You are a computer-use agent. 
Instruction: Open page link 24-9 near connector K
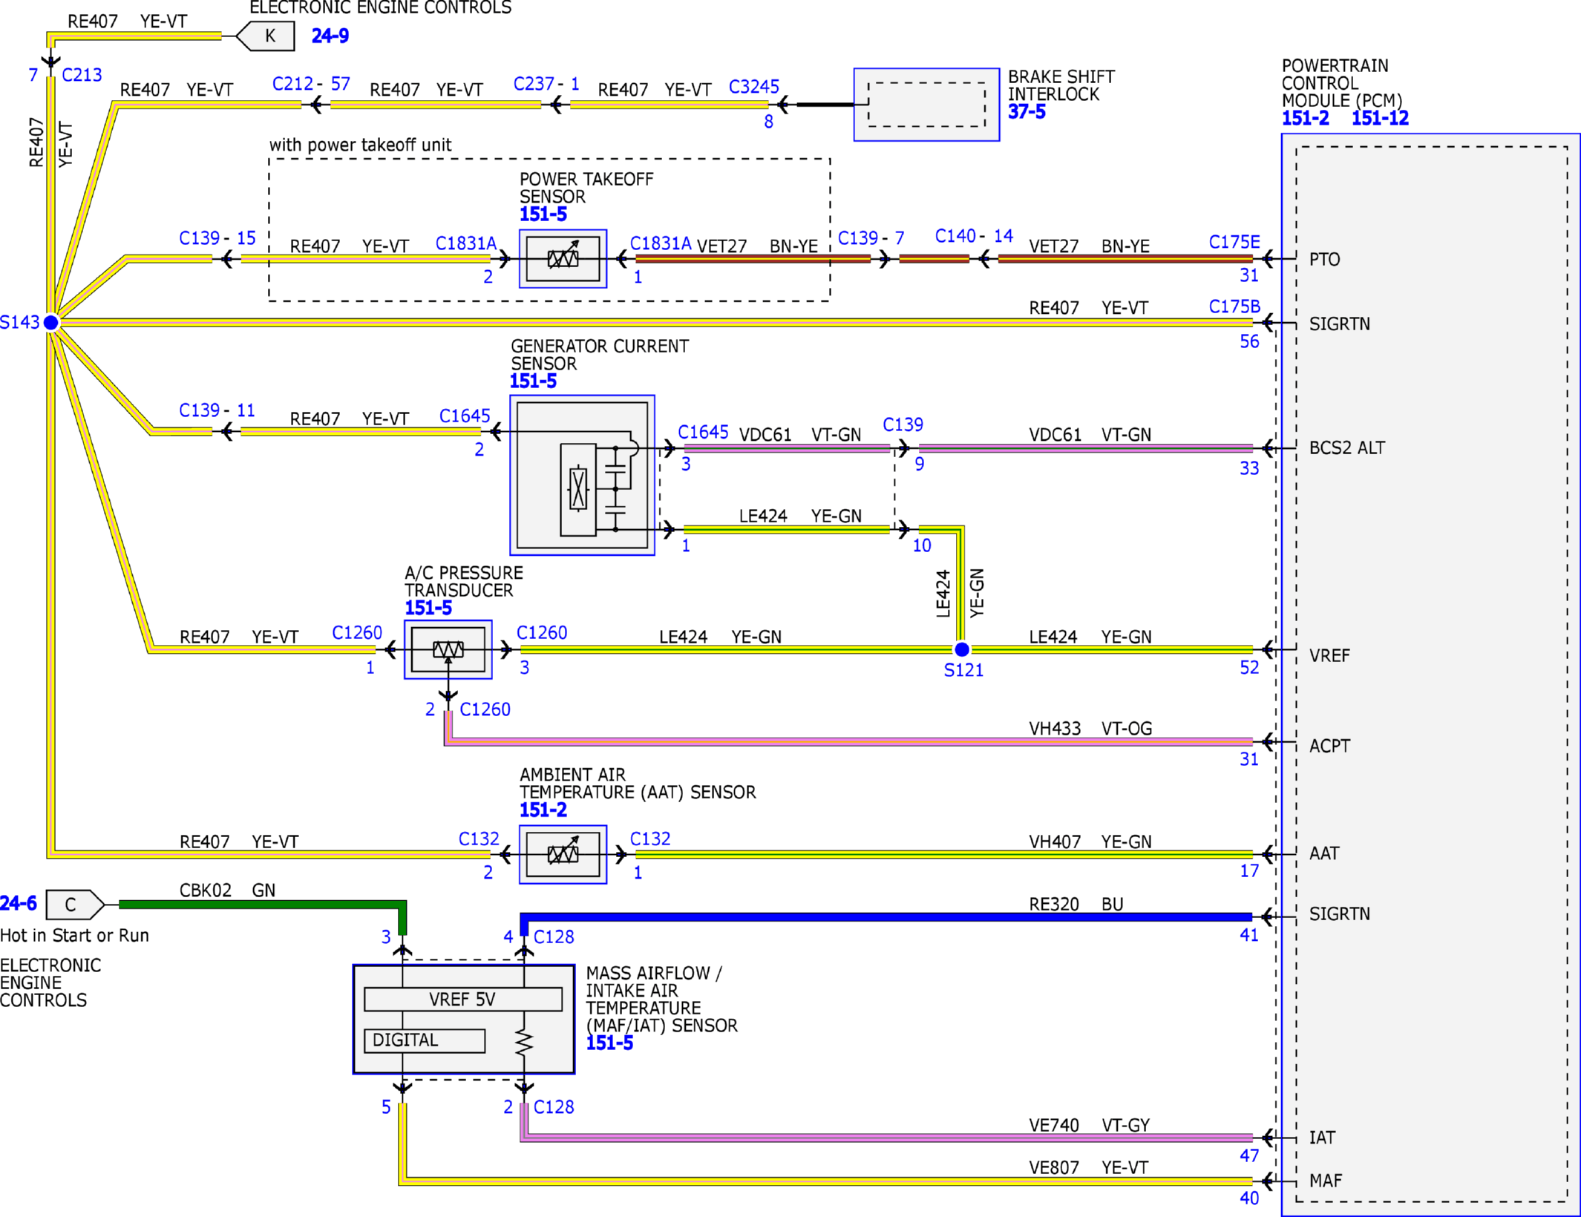click(330, 36)
